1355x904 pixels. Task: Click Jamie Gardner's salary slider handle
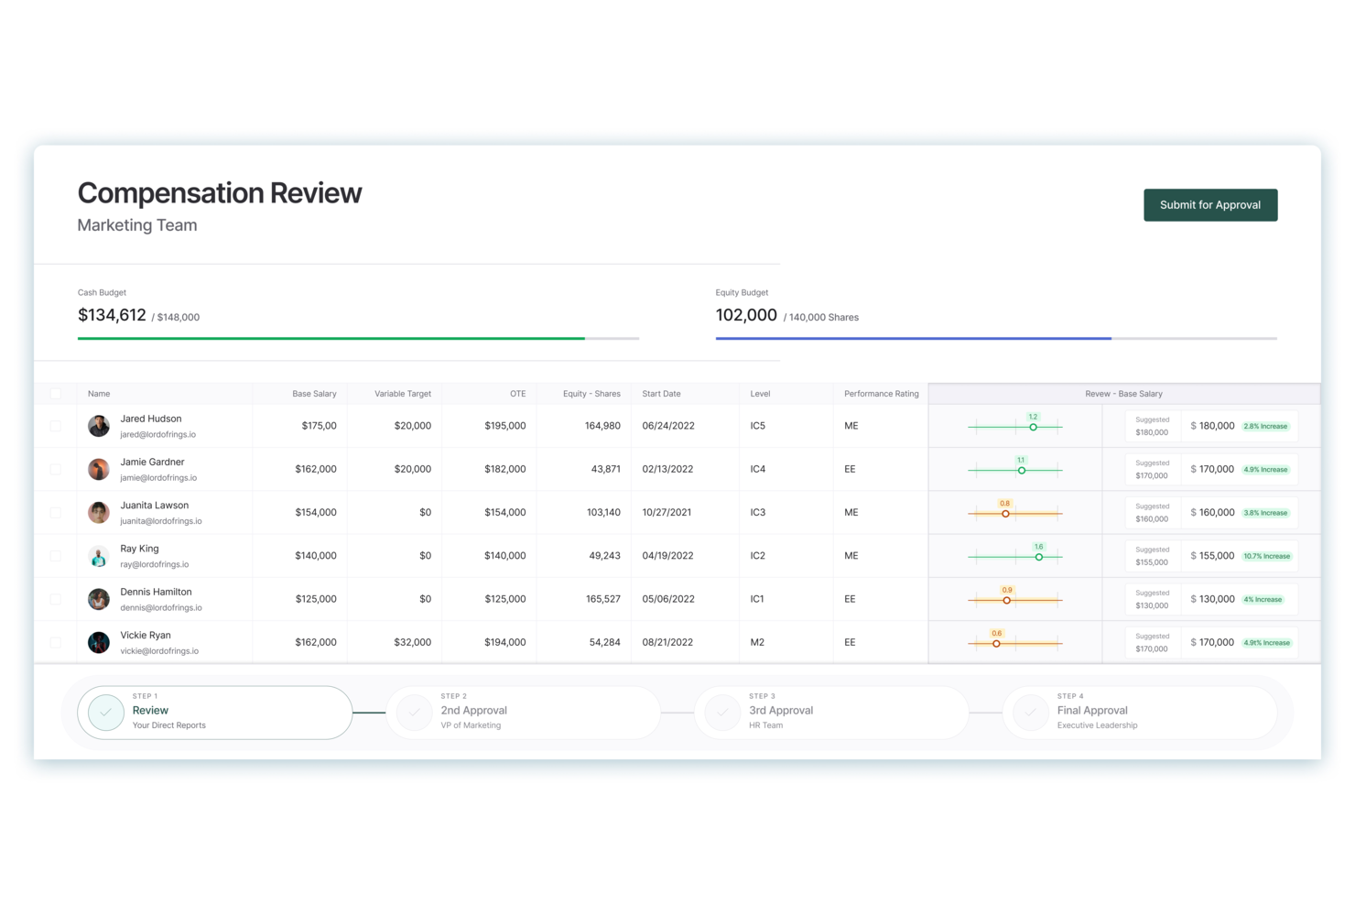(1022, 471)
